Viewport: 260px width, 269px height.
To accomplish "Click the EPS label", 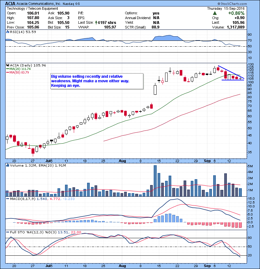I will coord(82,18).
